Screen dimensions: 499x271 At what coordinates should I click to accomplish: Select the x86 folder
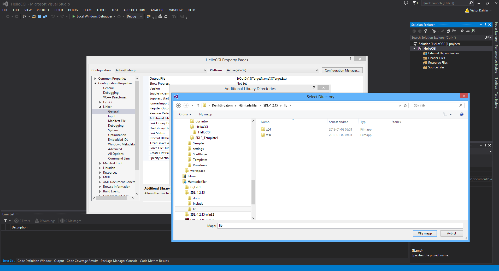tap(268, 135)
